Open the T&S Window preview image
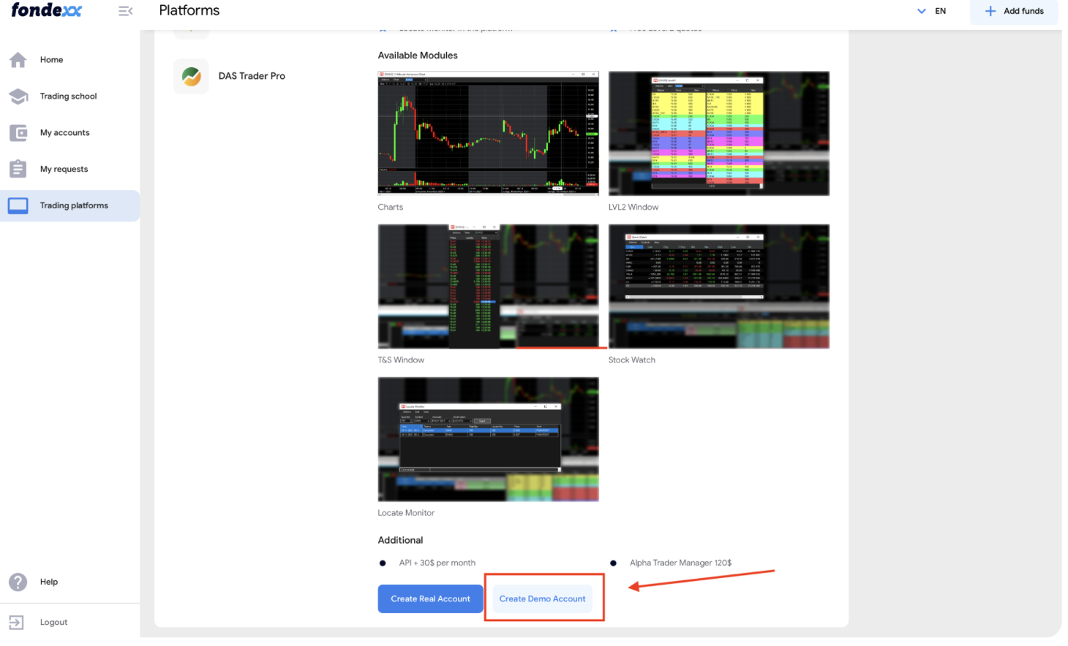 tap(488, 286)
